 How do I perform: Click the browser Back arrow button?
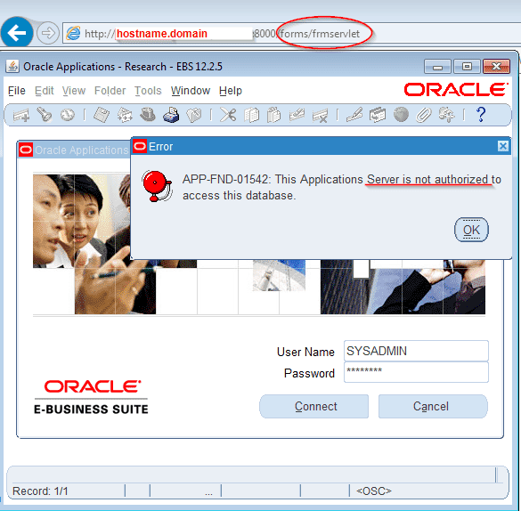tap(17, 33)
